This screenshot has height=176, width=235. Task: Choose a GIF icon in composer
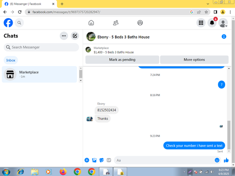109,160
